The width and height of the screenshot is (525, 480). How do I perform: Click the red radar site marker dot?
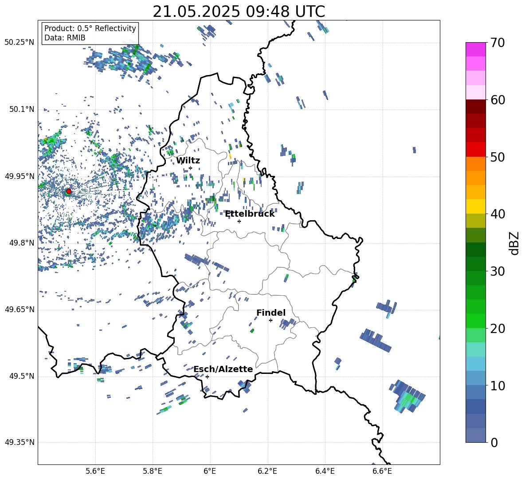(69, 191)
